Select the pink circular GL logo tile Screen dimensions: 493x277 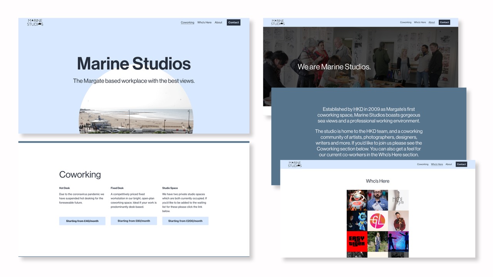pyautogui.click(x=377, y=221)
